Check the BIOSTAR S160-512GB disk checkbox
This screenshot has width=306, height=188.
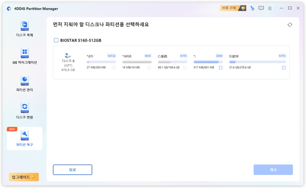(x=56, y=40)
